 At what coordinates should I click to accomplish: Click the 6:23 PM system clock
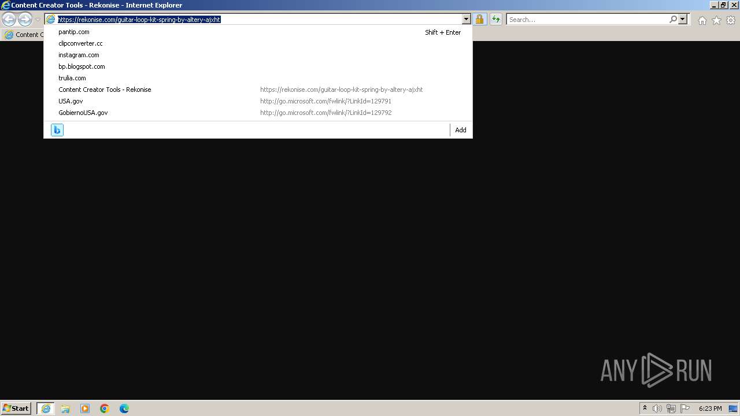(x=710, y=408)
